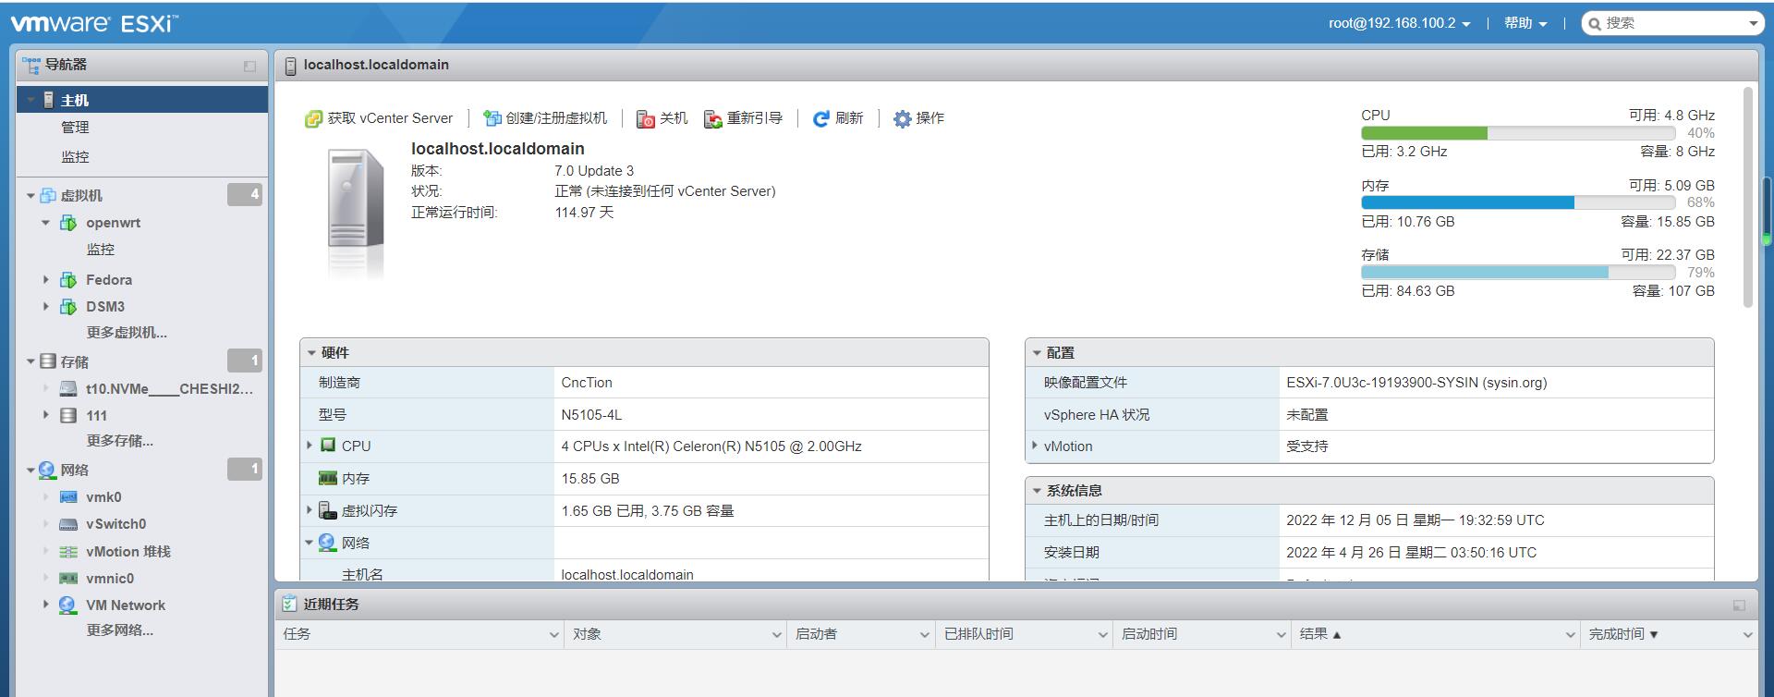Minimize the navigator panel icon
The width and height of the screenshot is (1774, 697).
[x=249, y=66]
